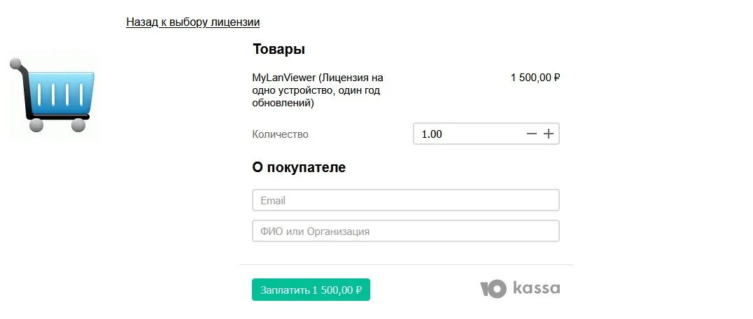The image size is (753, 319).
Task: Click the quantity field showing 1.00
Action: tap(462, 134)
